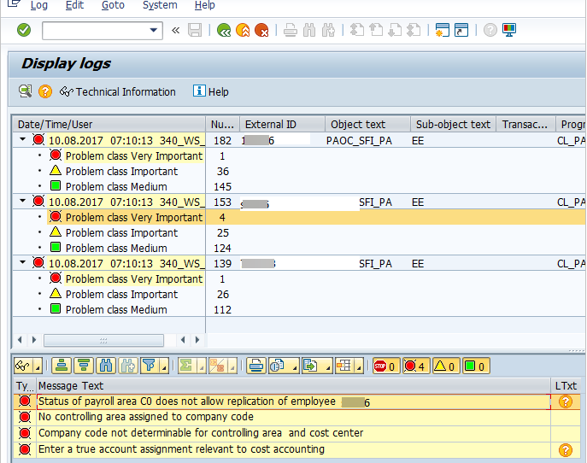Click the Find binoculars icon in the top toolbar

click(308, 30)
